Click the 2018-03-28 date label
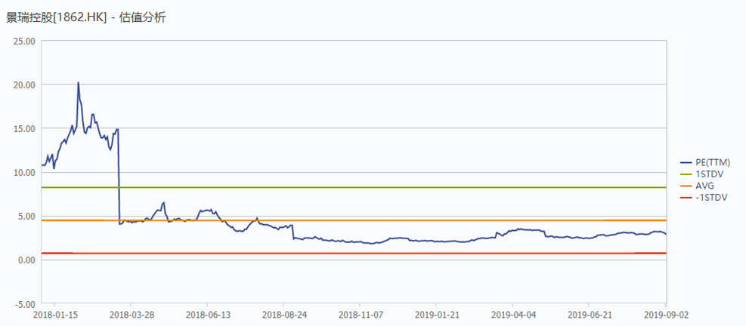The width and height of the screenshot is (746, 326). 130,315
